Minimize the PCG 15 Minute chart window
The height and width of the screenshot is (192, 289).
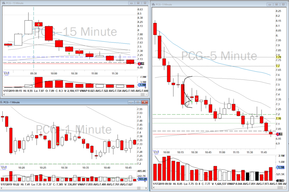(x=132, y=3)
